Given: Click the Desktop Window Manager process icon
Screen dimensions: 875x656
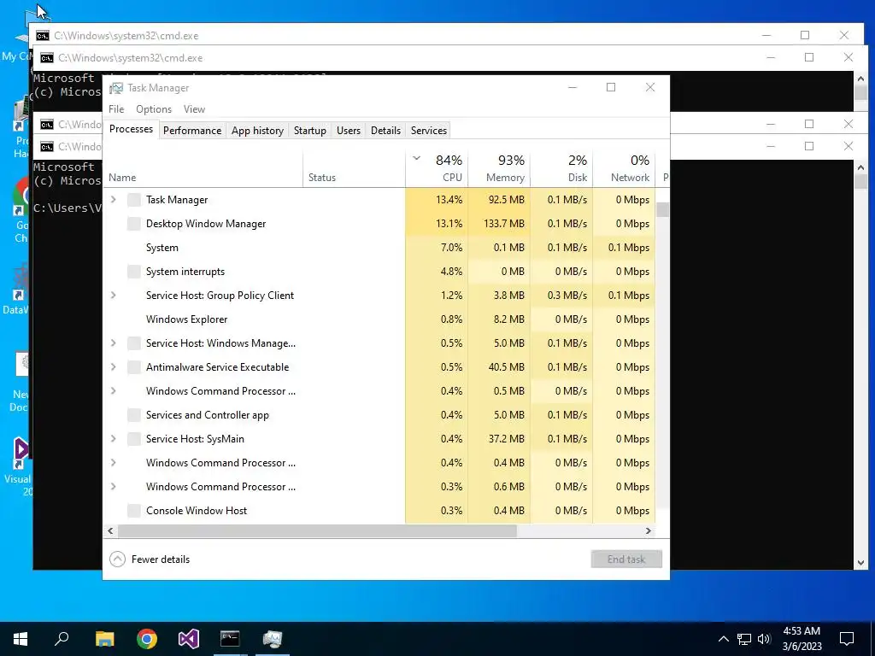Looking at the screenshot, I should [134, 224].
